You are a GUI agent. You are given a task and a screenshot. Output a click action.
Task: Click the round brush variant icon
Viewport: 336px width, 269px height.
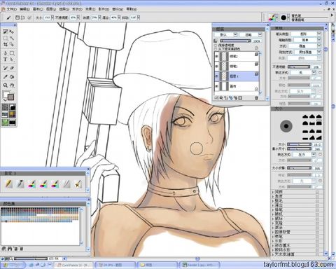coord(283,18)
